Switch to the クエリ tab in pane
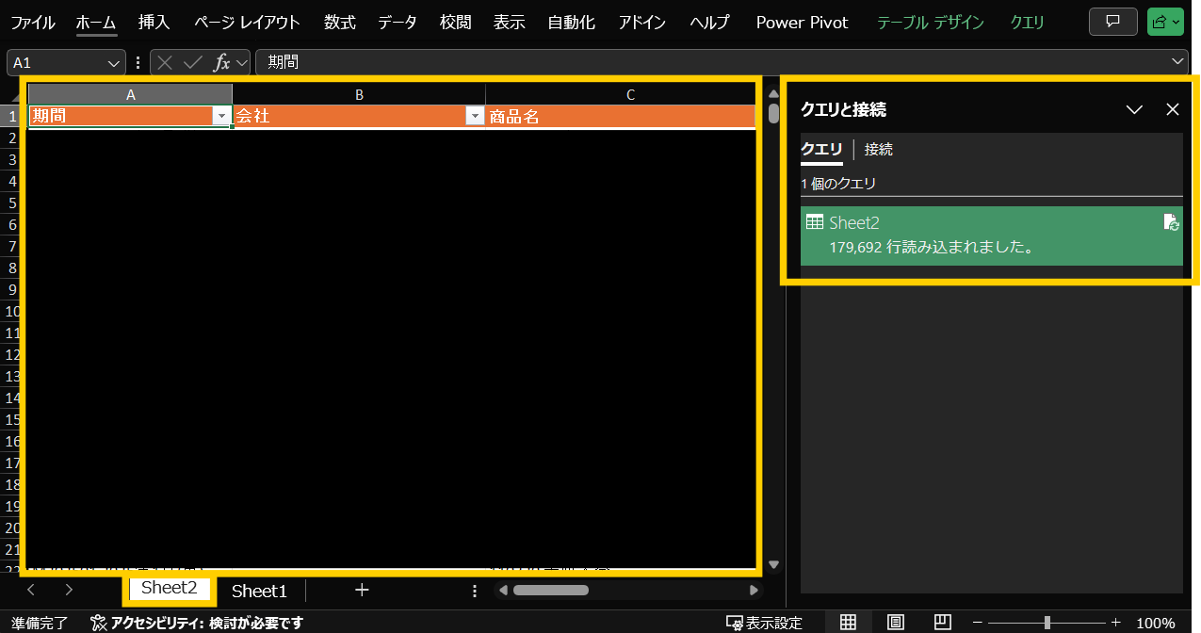The width and height of the screenshot is (1201, 633). pyautogui.click(x=821, y=149)
